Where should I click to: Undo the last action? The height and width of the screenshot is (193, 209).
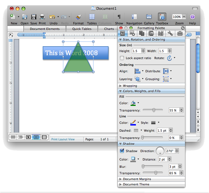(52, 17)
